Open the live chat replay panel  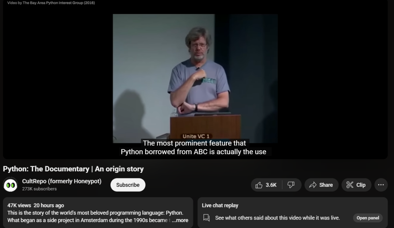pos(368,218)
